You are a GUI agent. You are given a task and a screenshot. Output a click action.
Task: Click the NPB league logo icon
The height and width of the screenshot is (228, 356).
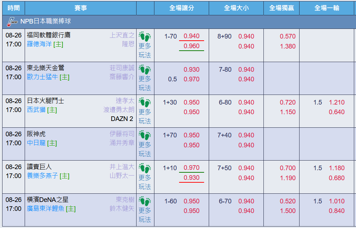pyautogui.click(x=12, y=21)
